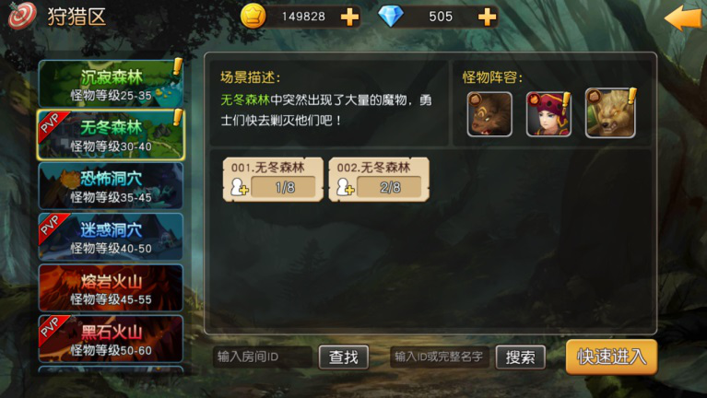The image size is (707, 398).
Task: Click the 搜索 search button
Action: [520, 357]
